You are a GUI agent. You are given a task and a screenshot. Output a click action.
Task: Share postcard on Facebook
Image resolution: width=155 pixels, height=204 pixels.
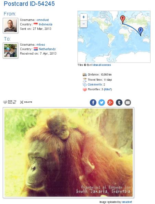[93, 103]
